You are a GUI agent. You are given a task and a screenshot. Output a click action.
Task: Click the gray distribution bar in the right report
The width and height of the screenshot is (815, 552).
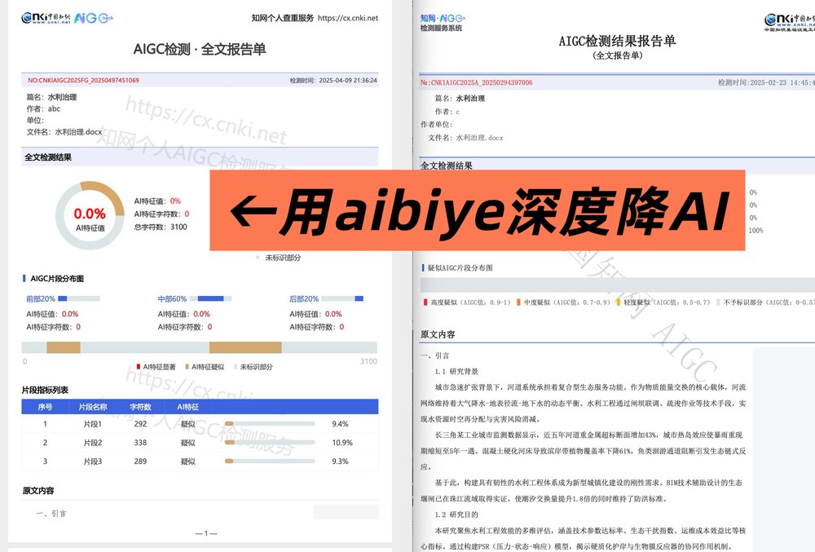click(618, 285)
